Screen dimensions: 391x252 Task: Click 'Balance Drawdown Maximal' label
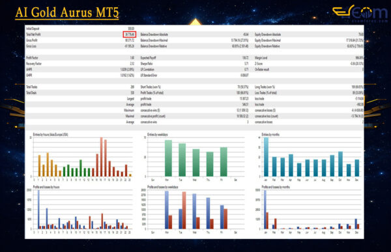(x=154, y=40)
